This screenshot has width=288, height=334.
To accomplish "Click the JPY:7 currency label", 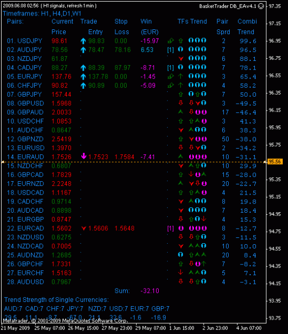I will [75, 309].
